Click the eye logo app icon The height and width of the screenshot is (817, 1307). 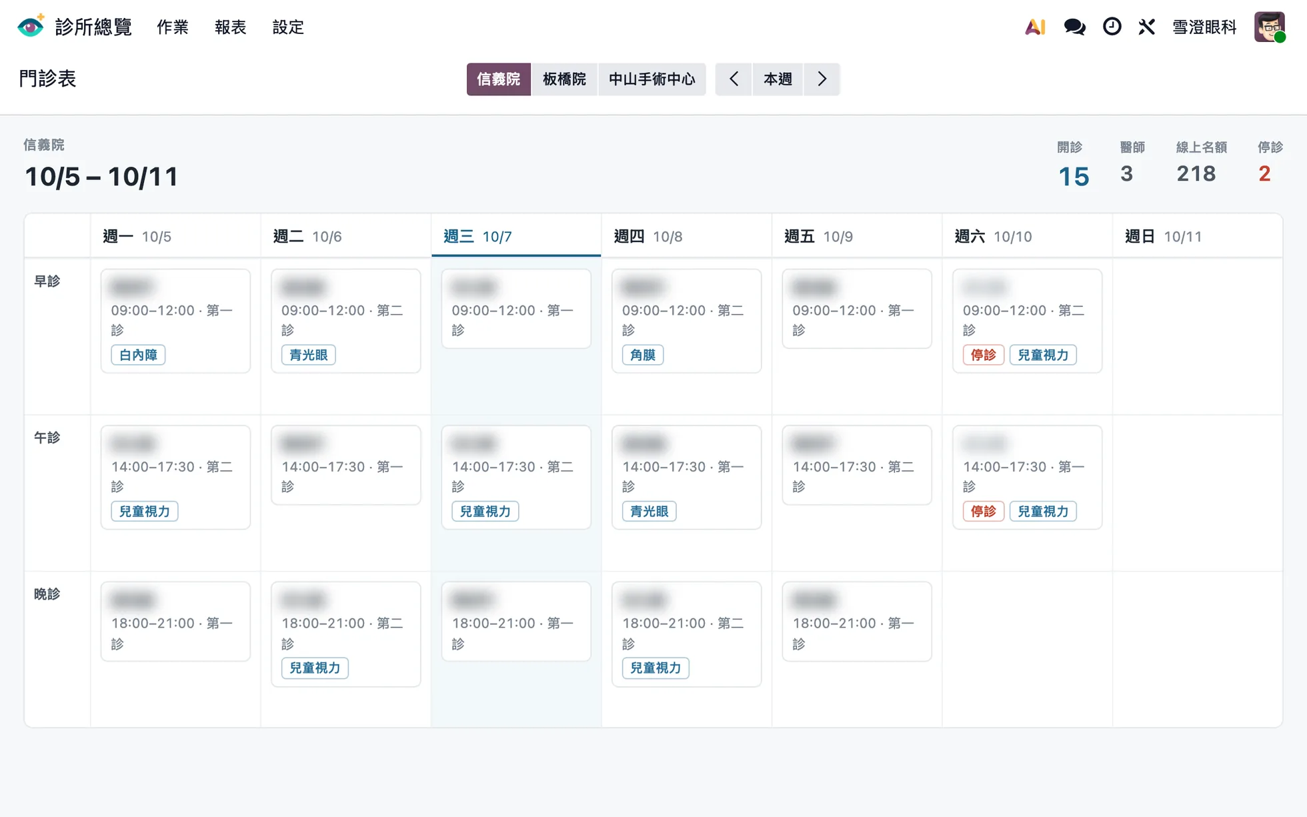click(31, 26)
